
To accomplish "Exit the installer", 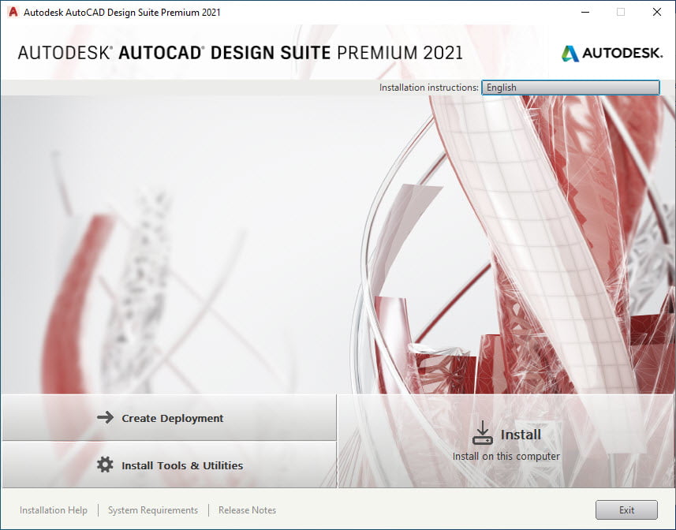I will (x=626, y=509).
